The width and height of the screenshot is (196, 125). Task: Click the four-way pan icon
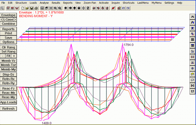click(x=83, y=8)
